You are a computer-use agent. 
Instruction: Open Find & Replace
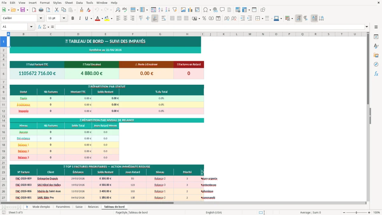pyautogui.click(x=118, y=10)
